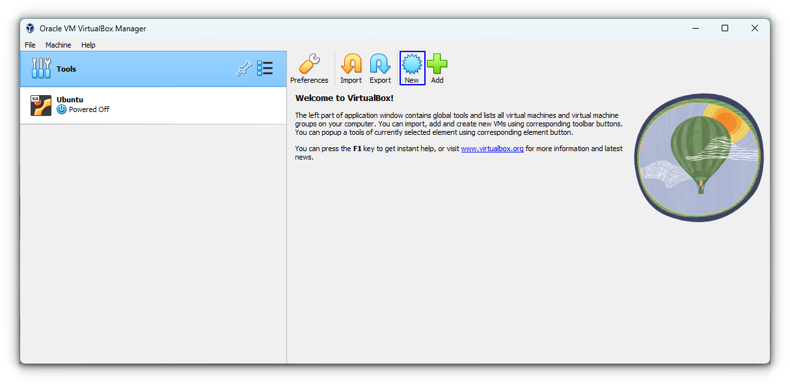Screen dimensions: 790x385
Task: Open the Preferences wrench icon
Action: pyautogui.click(x=309, y=68)
